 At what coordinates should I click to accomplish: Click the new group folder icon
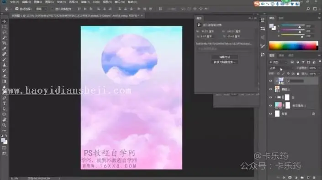coord(302,178)
